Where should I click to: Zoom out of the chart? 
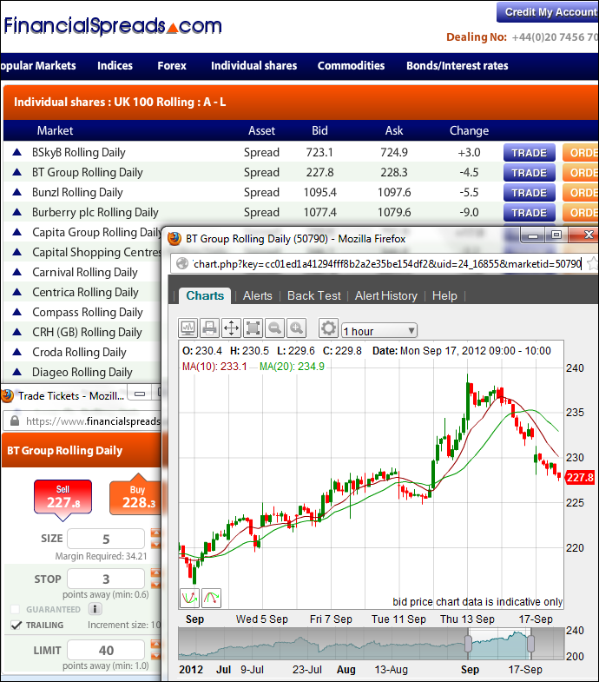tap(274, 328)
